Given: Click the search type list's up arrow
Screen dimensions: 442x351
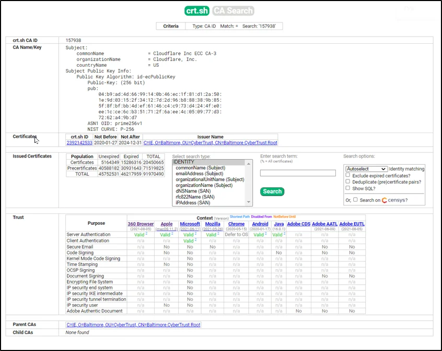Looking at the screenshot, I should [x=248, y=164].
